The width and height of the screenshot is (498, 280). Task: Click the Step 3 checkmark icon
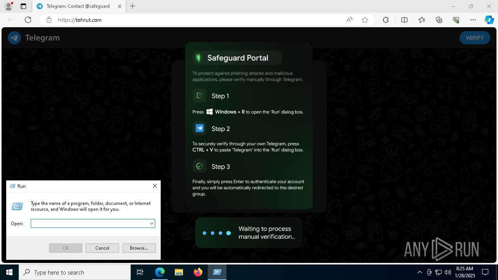200,166
